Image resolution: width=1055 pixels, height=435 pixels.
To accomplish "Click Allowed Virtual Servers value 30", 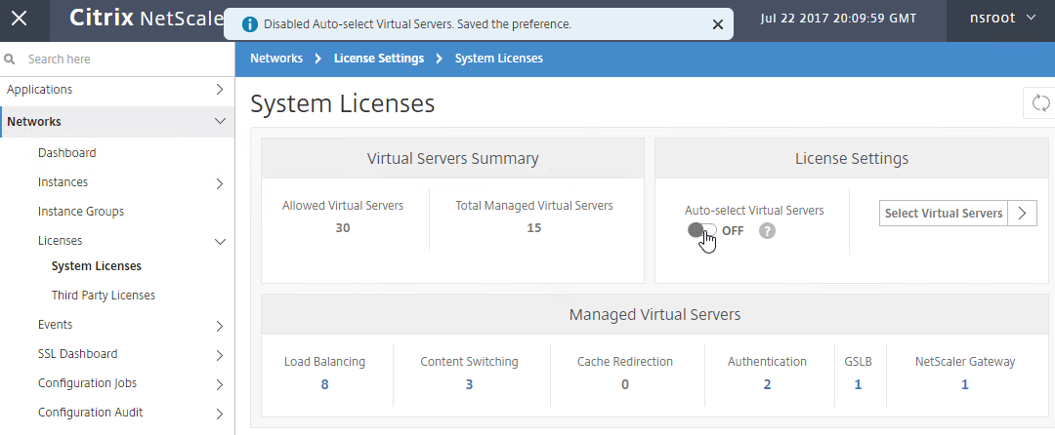I will coord(343,228).
